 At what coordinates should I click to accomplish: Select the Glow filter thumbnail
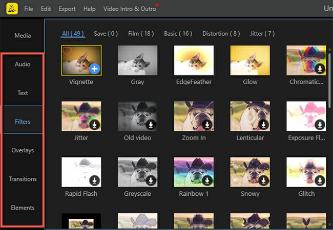(250, 60)
